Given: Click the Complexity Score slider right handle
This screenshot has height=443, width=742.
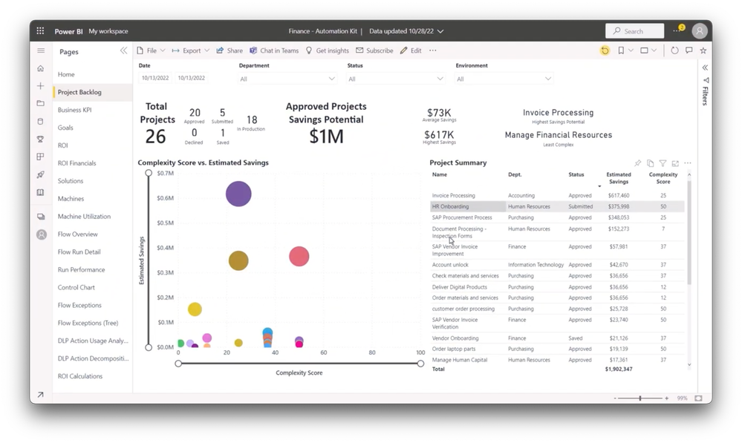Looking at the screenshot, I should point(420,364).
